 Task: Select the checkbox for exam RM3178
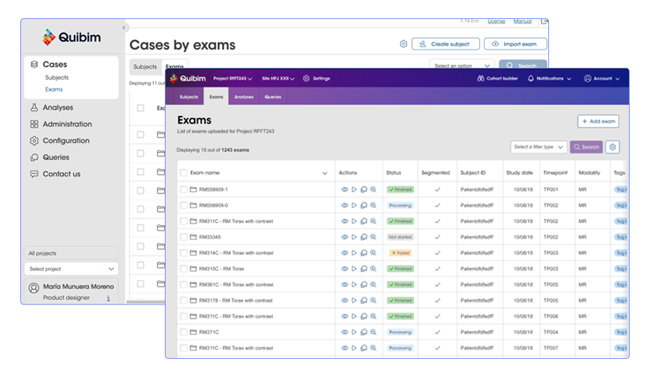tap(184, 300)
